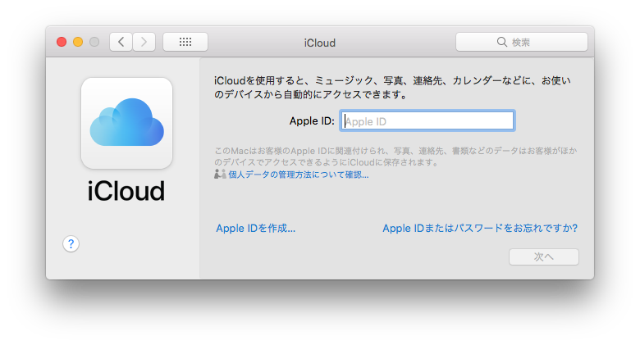Click the magnifier icon in search box
The image size is (640, 345).
[501, 42]
